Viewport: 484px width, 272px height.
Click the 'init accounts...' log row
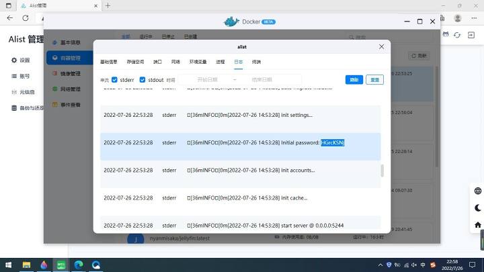tap(241, 174)
